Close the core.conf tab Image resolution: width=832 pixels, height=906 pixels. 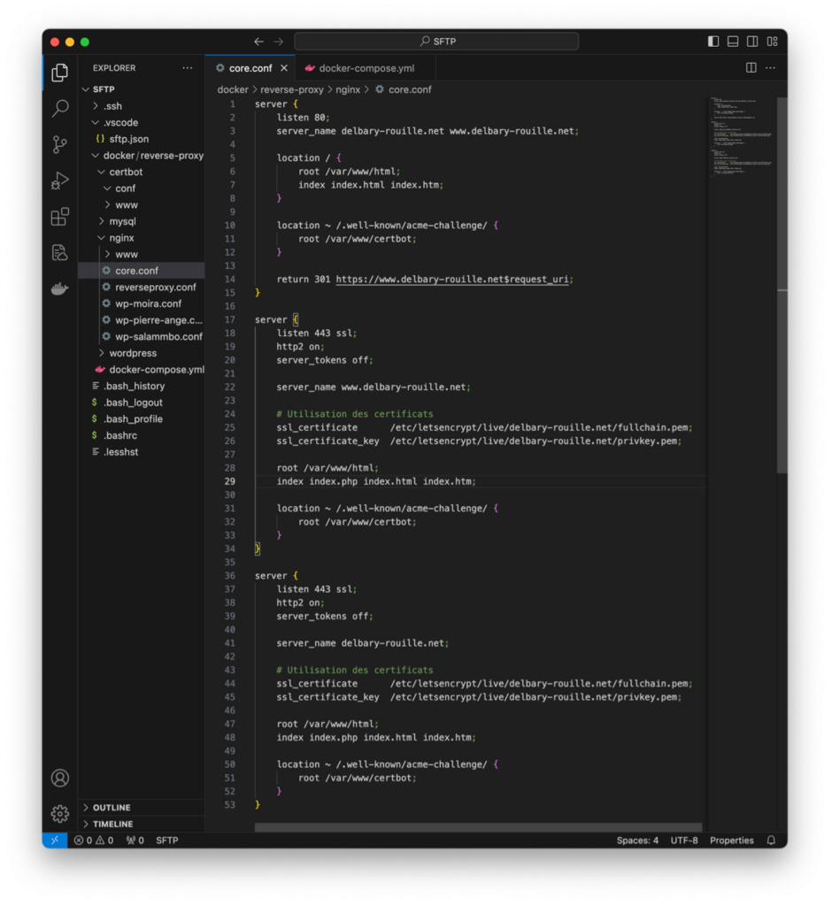coord(284,68)
